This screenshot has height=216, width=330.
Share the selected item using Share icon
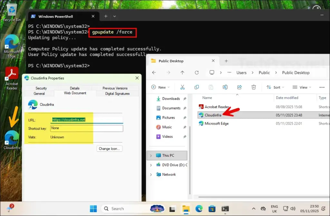pos(239,87)
